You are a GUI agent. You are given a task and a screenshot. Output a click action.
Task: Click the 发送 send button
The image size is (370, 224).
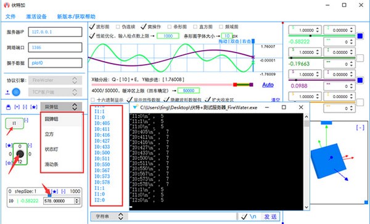pyautogui.click(x=270, y=217)
